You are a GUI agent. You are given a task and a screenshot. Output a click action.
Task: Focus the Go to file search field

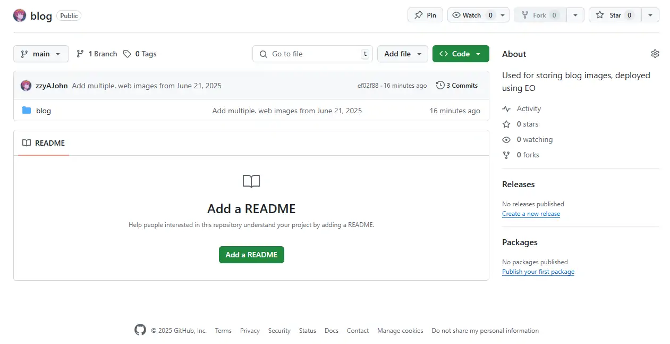point(313,54)
